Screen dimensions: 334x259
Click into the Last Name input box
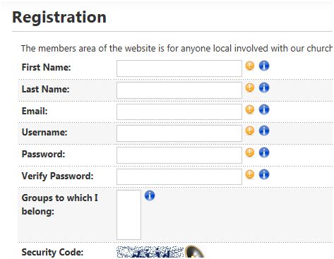(x=179, y=90)
